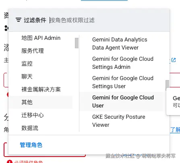Select the 地图 API Admin category
This screenshot has width=180, height=163.
41,38
